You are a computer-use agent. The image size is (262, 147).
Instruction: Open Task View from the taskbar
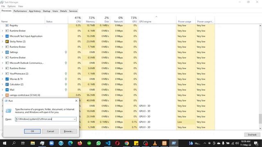pyautogui.click(x=23, y=143)
